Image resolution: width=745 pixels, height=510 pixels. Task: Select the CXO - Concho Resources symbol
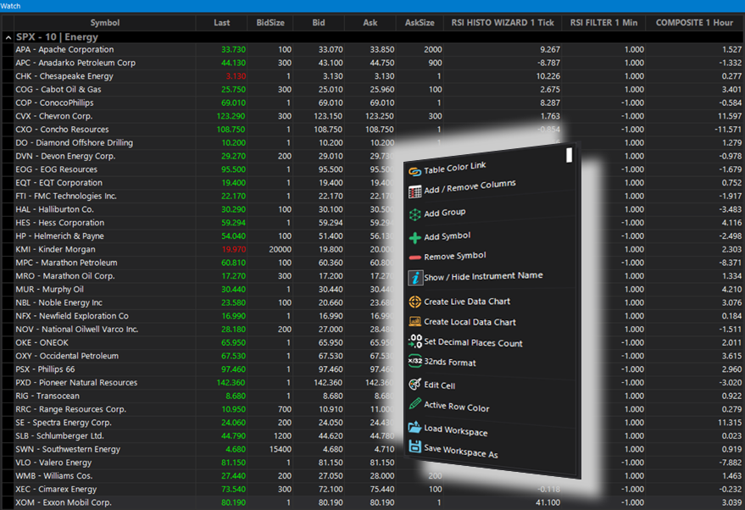(x=62, y=129)
